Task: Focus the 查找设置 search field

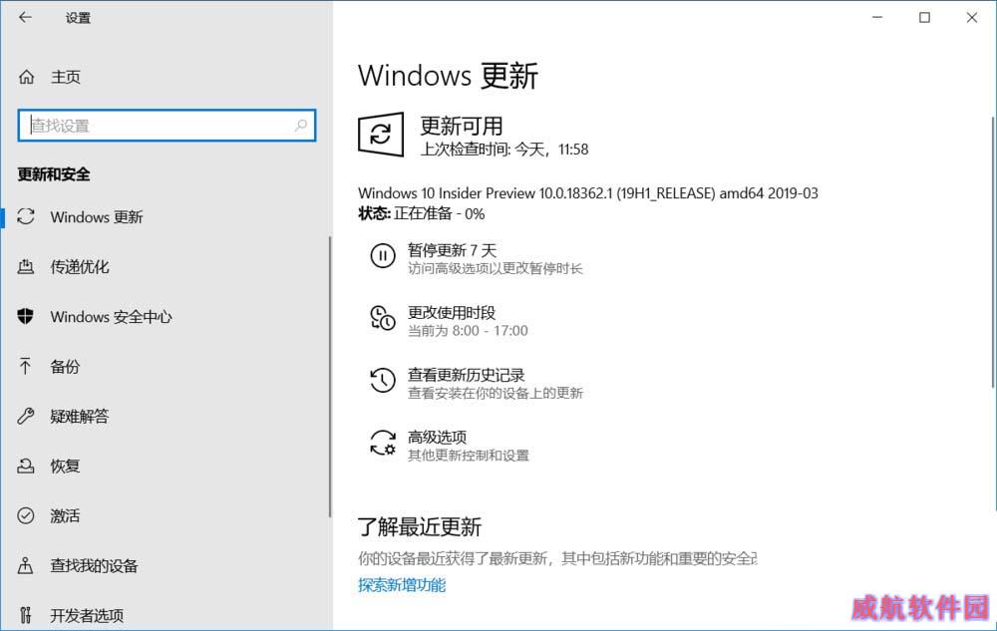Action: tap(166, 126)
